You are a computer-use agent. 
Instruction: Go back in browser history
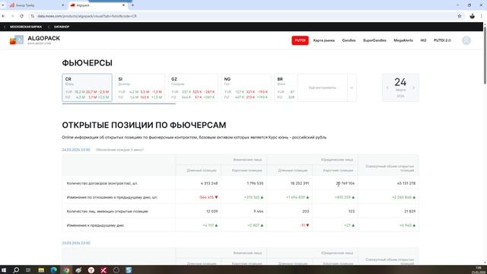point(3,16)
